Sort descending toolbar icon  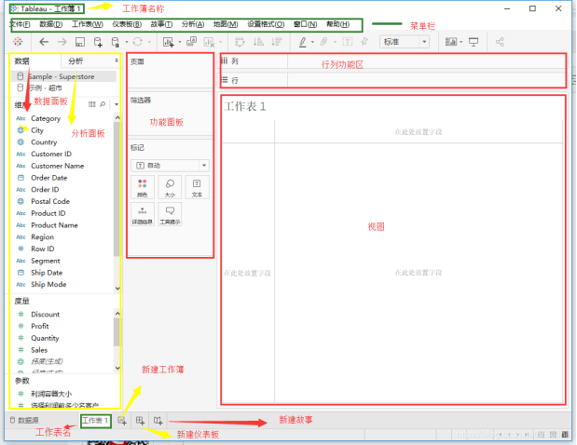pos(277,42)
